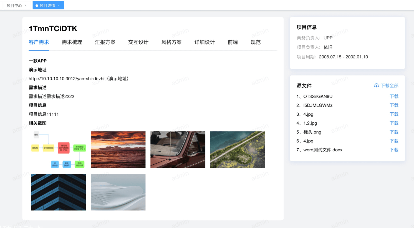Open the aerial coastline road thumbnail
This screenshot has width=414, height=228.
[238, 150]
